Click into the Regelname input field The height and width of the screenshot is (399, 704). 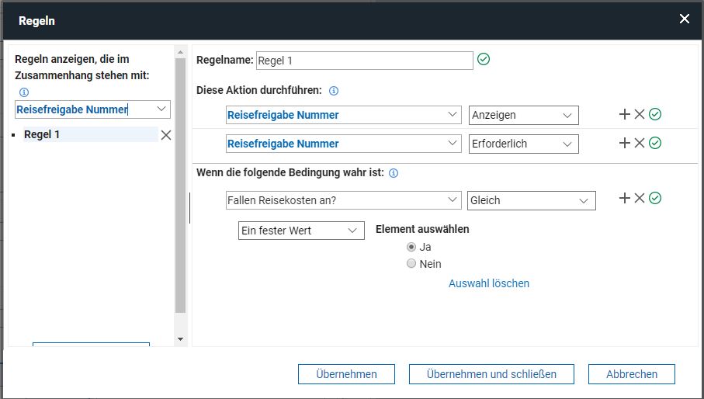(365, 61)
